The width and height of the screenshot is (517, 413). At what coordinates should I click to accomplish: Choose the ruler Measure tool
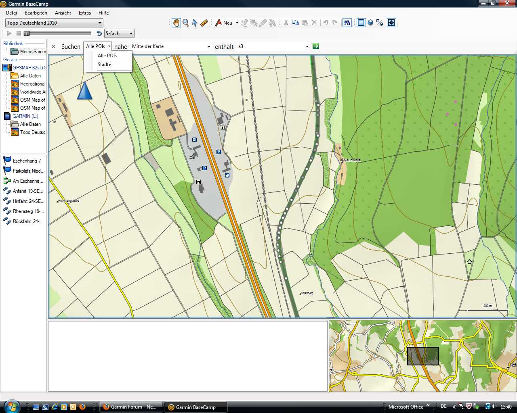point(204,23)
